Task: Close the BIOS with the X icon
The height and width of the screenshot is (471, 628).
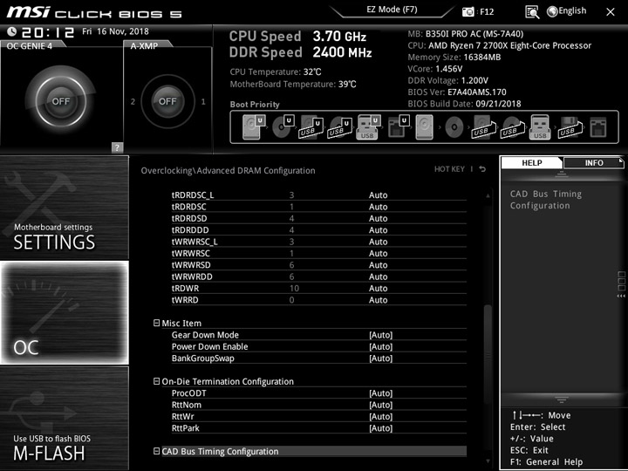Action: 611,12
